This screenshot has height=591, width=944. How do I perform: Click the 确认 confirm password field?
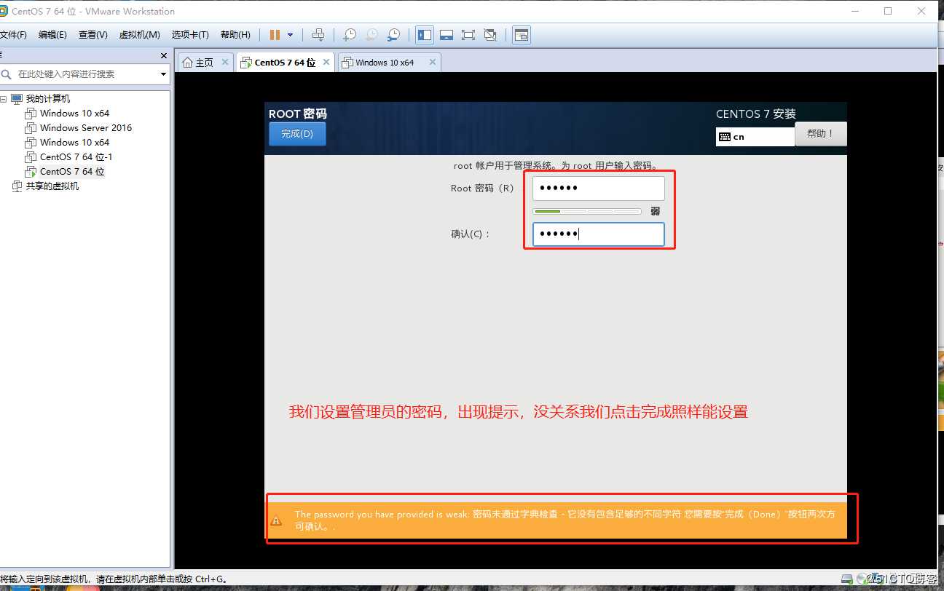(598, 234)
